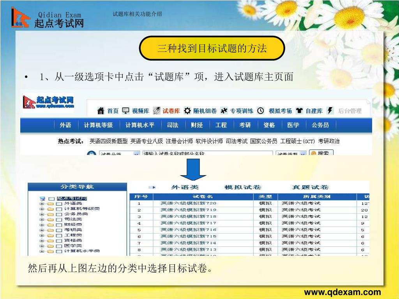The height and width of the screenshot is (299, 399).
Task: Select 资格 in the blue menu bar
Action: [269, 125]
